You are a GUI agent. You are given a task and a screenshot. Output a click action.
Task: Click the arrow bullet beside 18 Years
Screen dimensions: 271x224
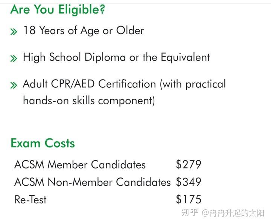pos(14,32)
